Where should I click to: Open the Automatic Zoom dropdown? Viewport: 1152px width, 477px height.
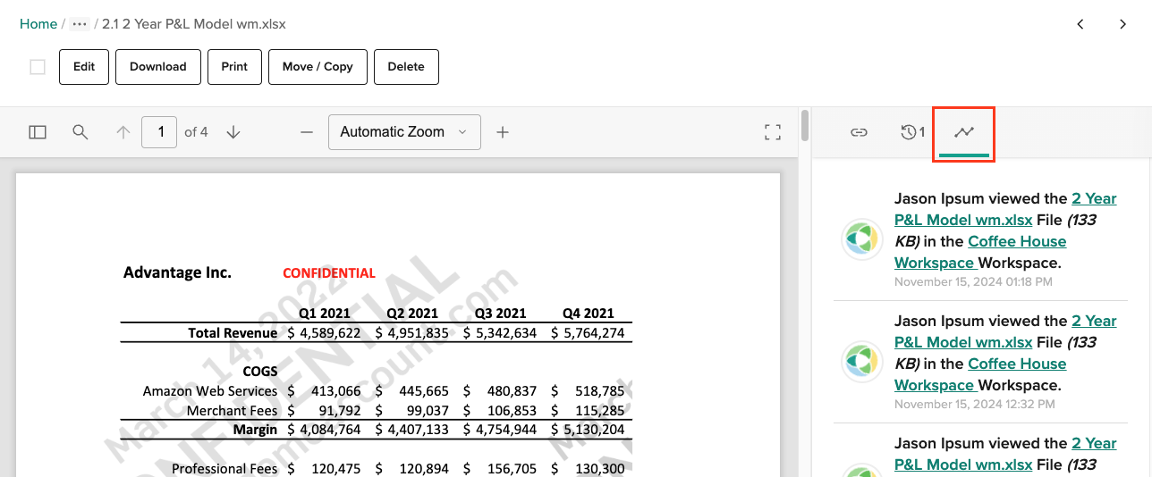tap(404, 132)
